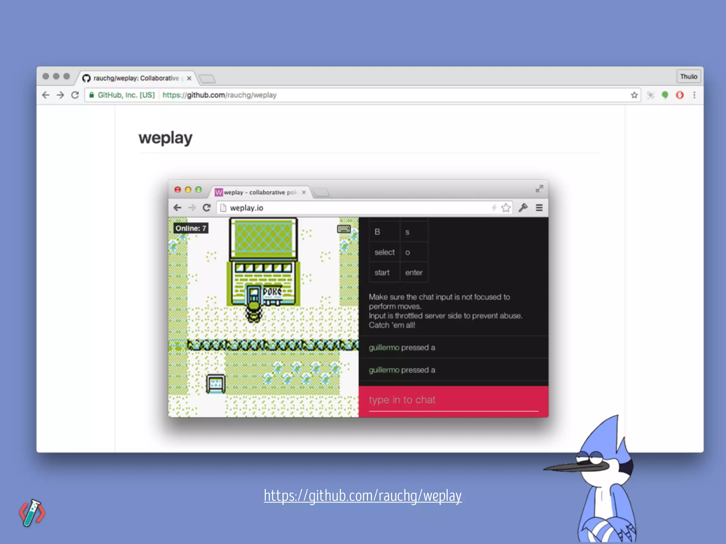Click the 'enter' key cell
This screenshot has height=544, width=726.
[x=414, y=272]
